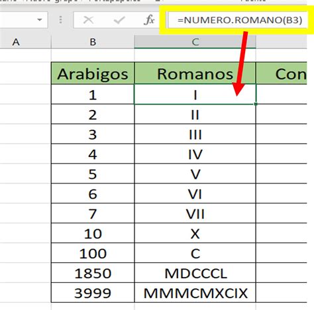Select the cell showing Roman numeral V
This screenshot has height=310, width=314.
(195, 174)
